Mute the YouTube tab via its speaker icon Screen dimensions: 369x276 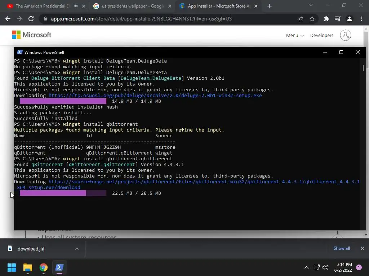click(x=76, y=6)
